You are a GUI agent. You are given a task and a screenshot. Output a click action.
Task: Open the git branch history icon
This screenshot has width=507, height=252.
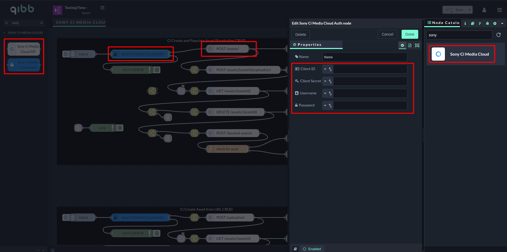(x=480, y=23)
